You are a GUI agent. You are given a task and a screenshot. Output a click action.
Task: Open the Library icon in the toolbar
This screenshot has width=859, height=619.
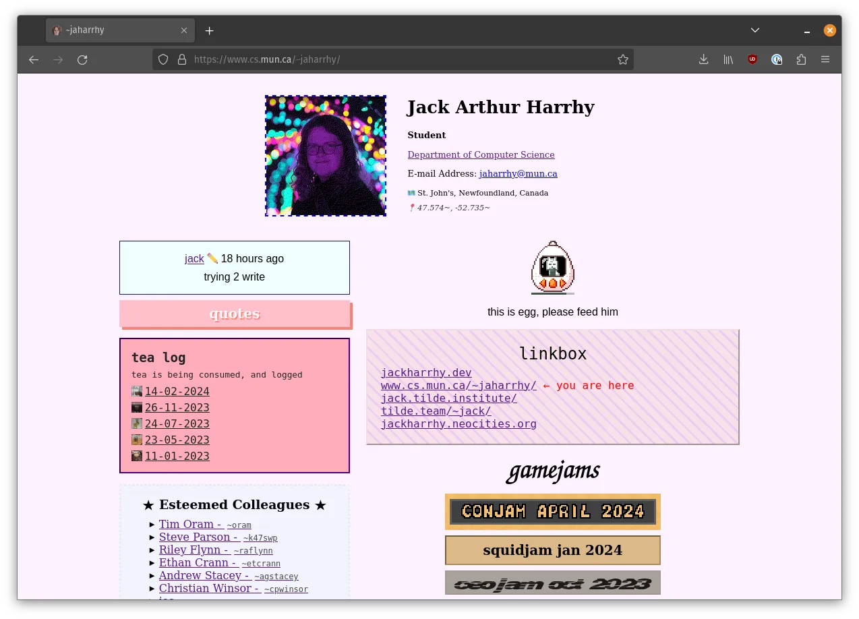click(x=728, y=60)
